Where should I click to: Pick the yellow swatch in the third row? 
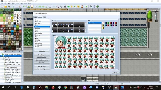[x=103, y=28]
